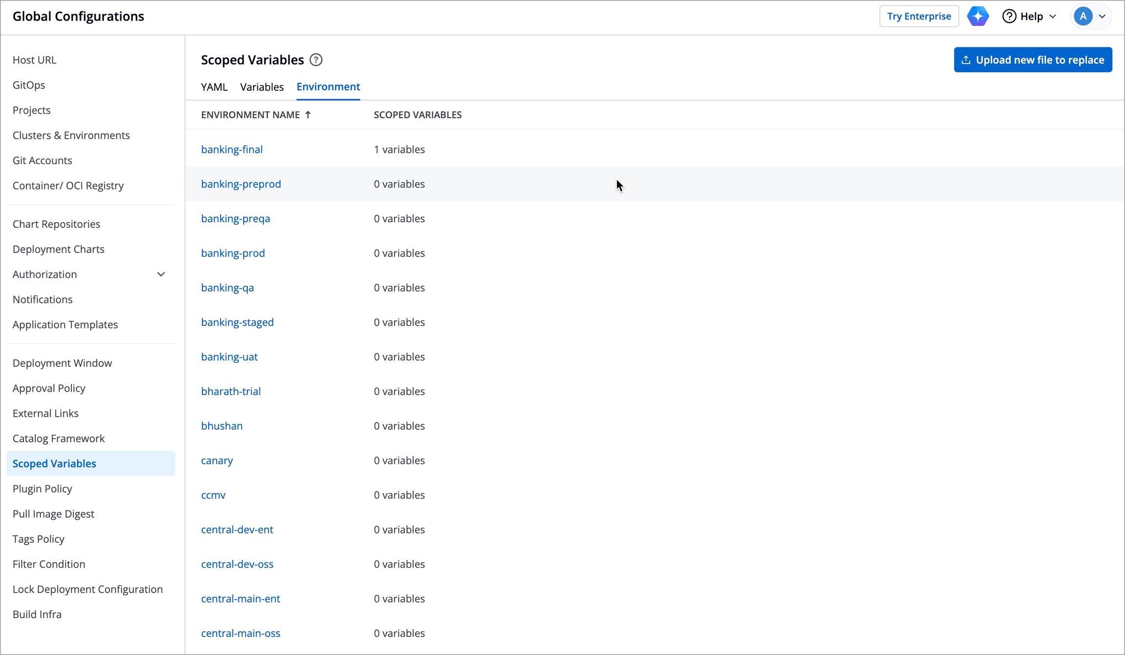Screen dimensions: 1125x655
Task: Click the blue sparkle AI assistant icon
Action: 978,16
